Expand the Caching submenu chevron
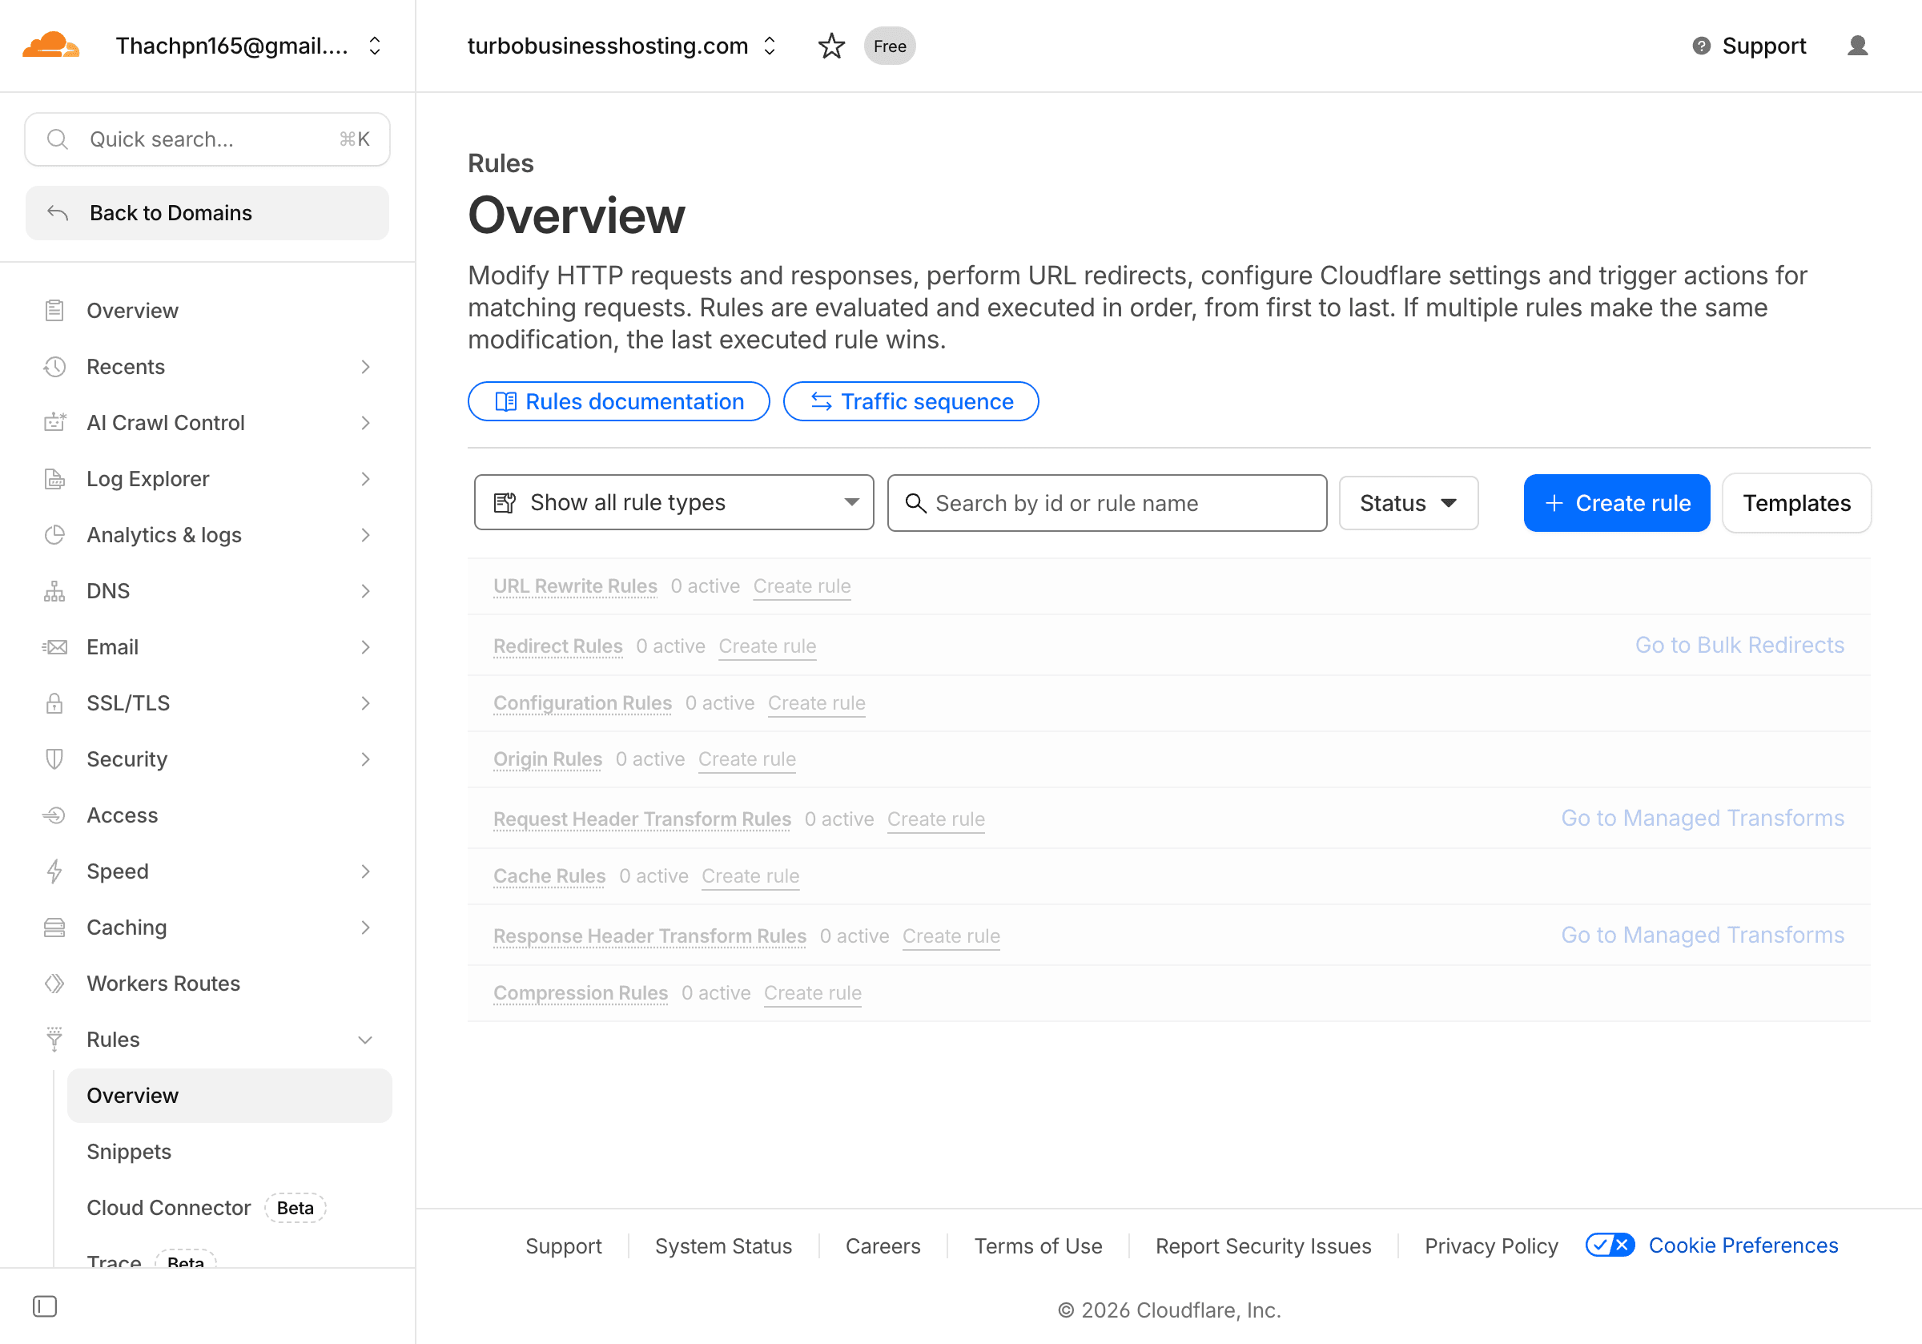 click(366, 928)
